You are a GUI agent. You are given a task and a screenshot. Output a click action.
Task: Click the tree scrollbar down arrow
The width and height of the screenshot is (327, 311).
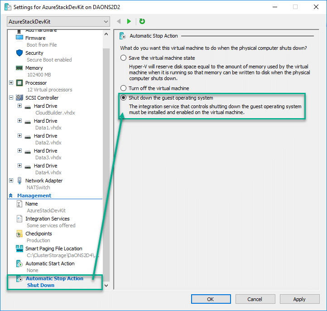coord(106,285)
